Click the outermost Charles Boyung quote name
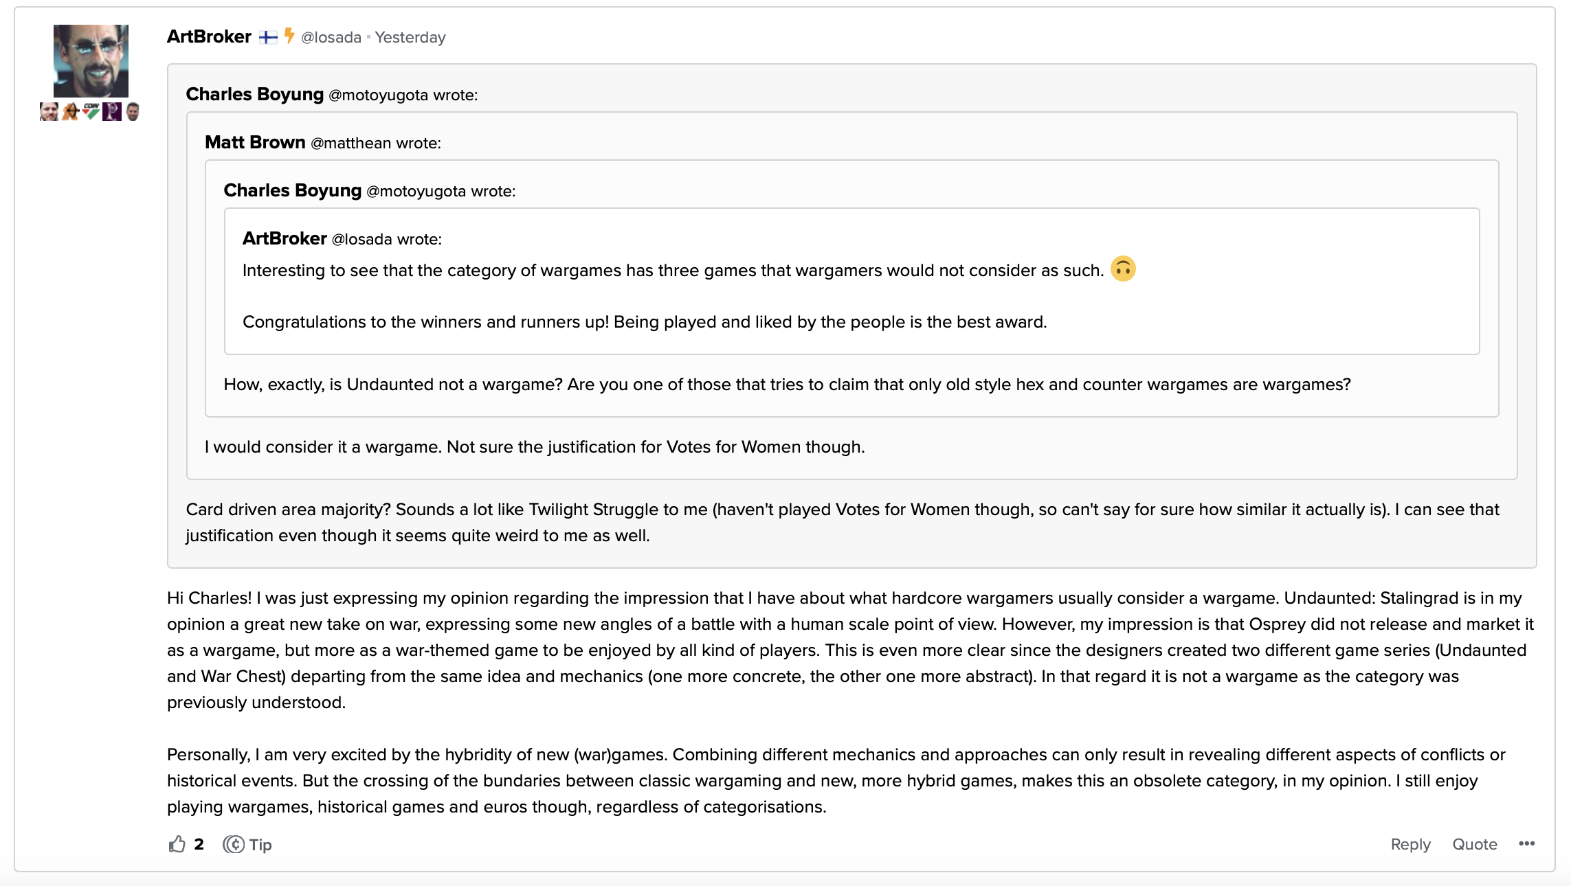 click(254, 94)
